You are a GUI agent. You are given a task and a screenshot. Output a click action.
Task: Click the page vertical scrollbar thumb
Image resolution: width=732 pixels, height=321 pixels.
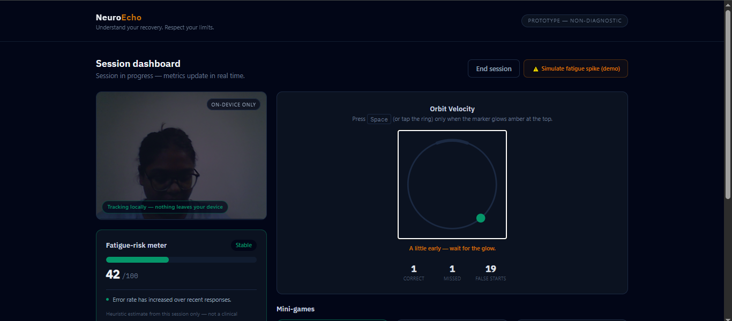tap(728, 104)
